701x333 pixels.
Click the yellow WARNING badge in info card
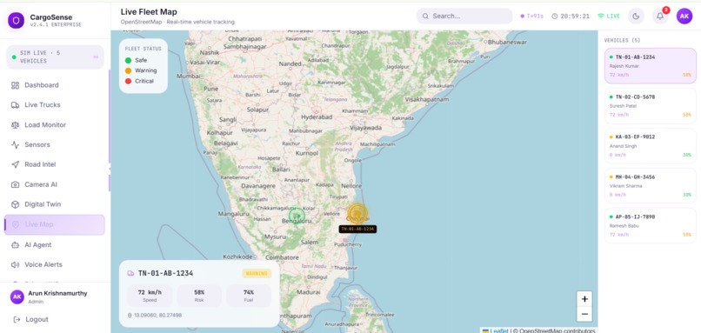point(257,273)
